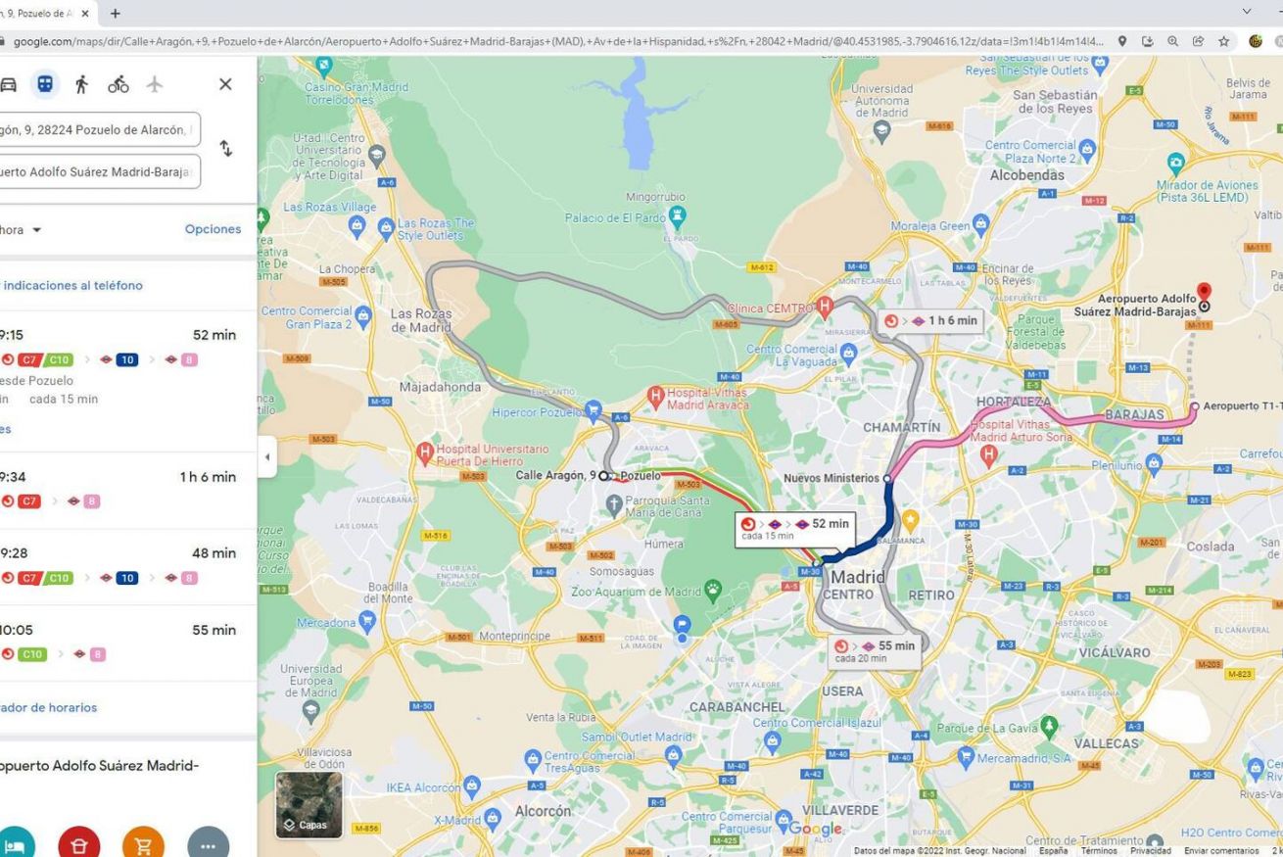Image resolution: width=1283 pixels, height=857 pixels.
Task: Click the Hospital Vithas Madrid Aravaca marker
Action: (x=656, y=399)
